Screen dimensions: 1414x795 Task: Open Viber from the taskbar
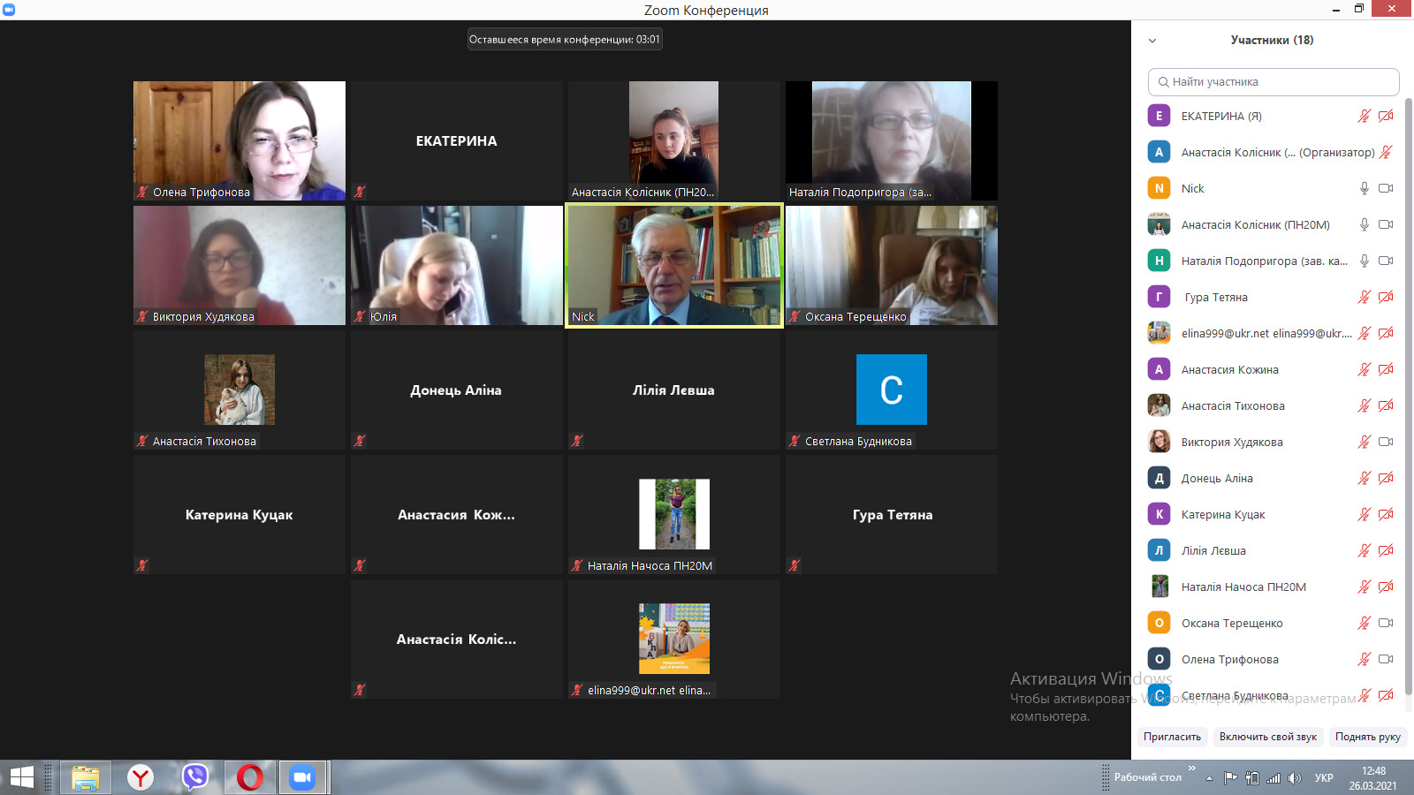[x=194, y=777]
